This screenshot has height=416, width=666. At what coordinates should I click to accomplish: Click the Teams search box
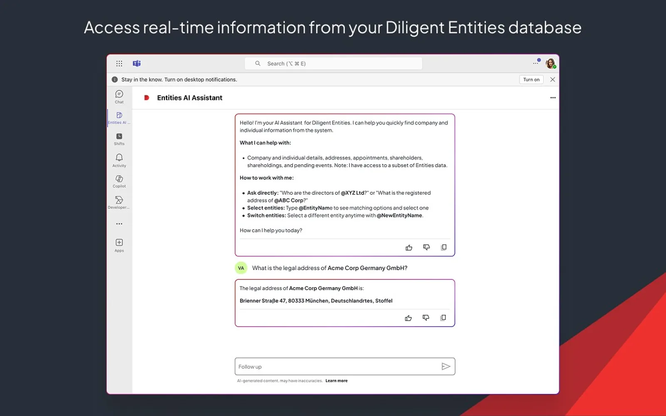click(x=334, y=64)
